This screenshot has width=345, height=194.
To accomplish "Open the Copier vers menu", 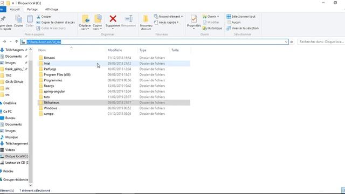I will point(98,23).
